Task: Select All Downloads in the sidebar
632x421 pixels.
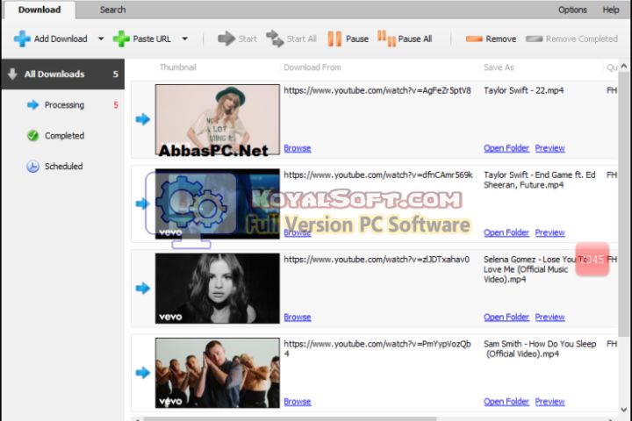Action: coord(63,75)
